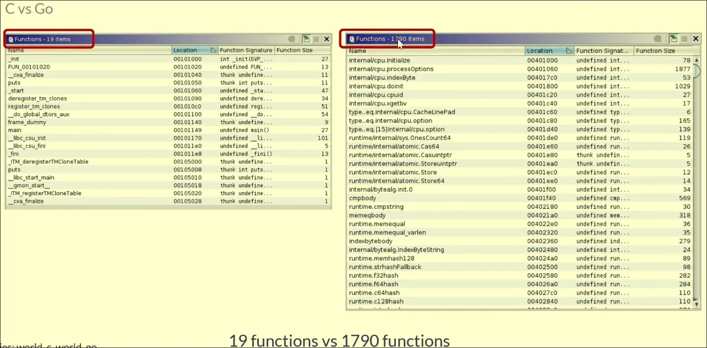Click the Location sort arrow in the 19 items table
Screen dimensions: 707x348
[213, 50]
